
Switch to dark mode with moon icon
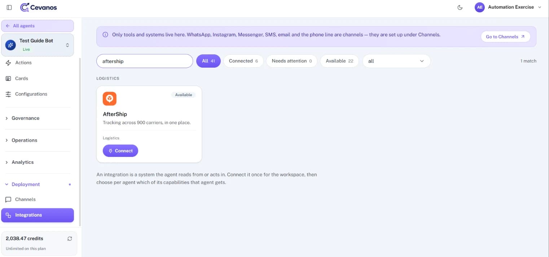pyautogui.click(x=460, y=8)
